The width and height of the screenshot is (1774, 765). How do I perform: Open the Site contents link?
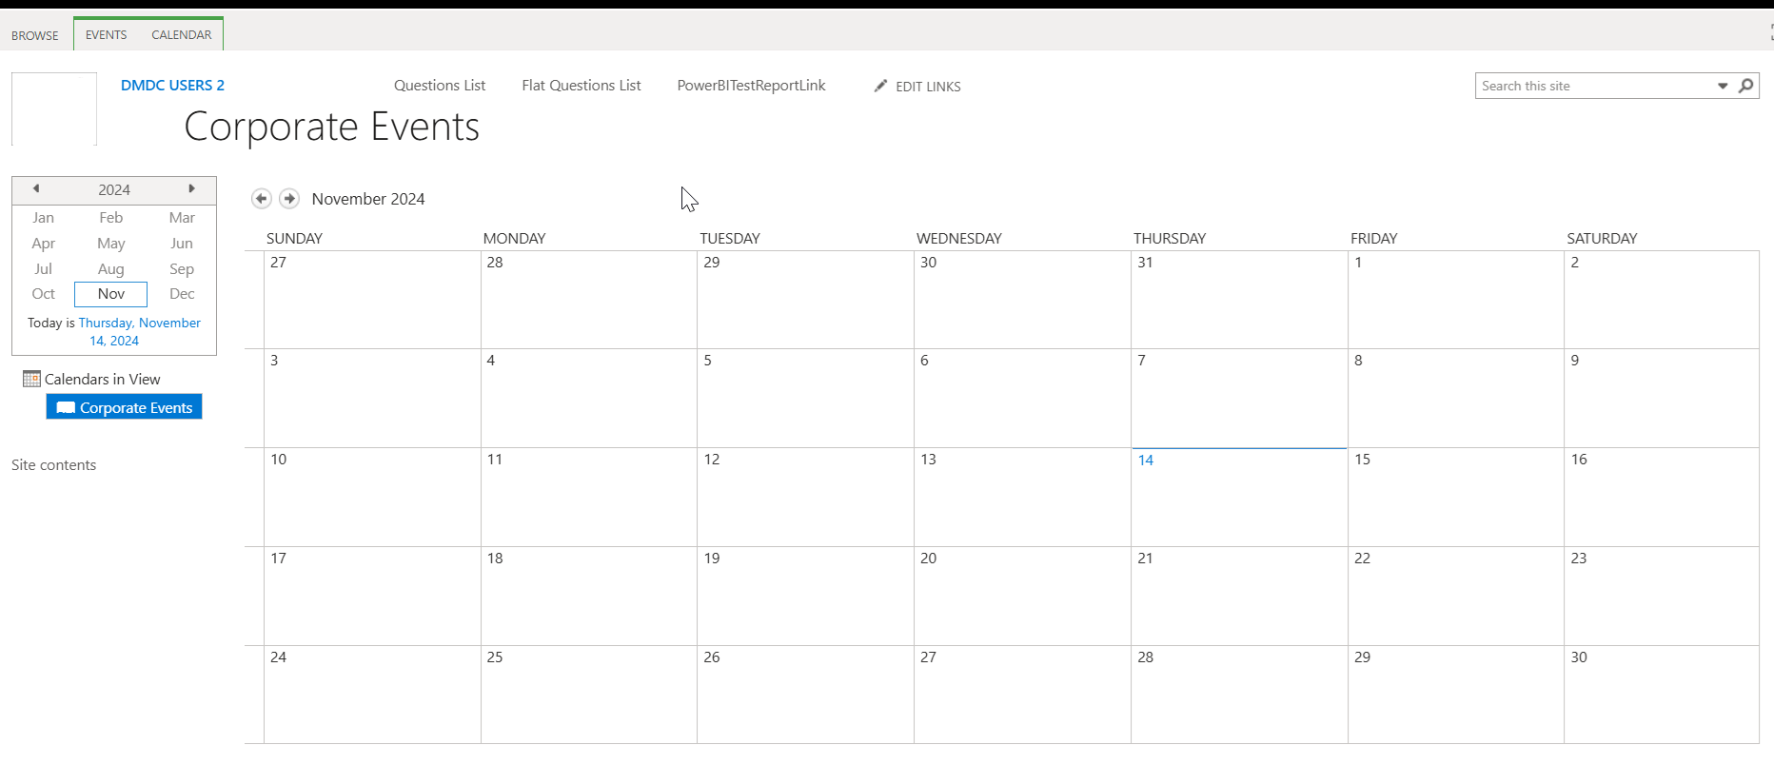53,465
